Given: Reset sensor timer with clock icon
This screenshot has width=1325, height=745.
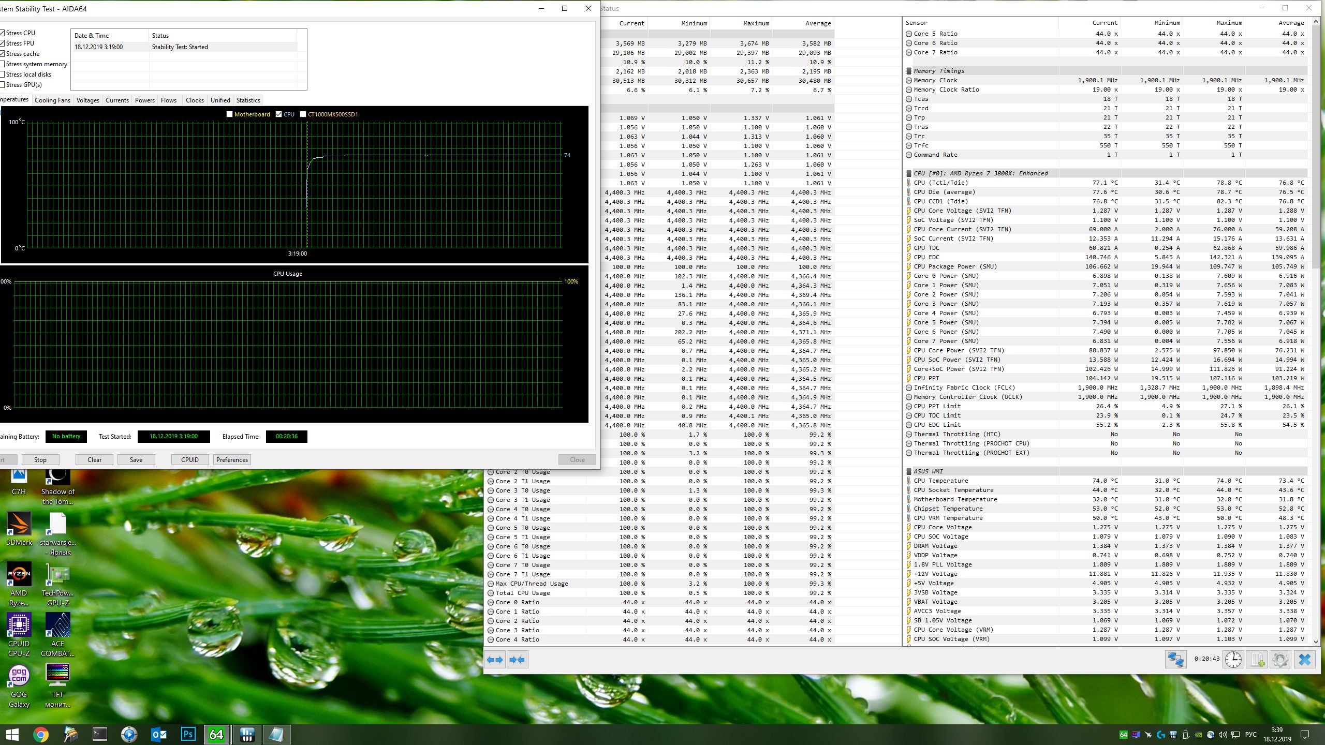Looking at the screenshot, I should (x=1233, y=660).
